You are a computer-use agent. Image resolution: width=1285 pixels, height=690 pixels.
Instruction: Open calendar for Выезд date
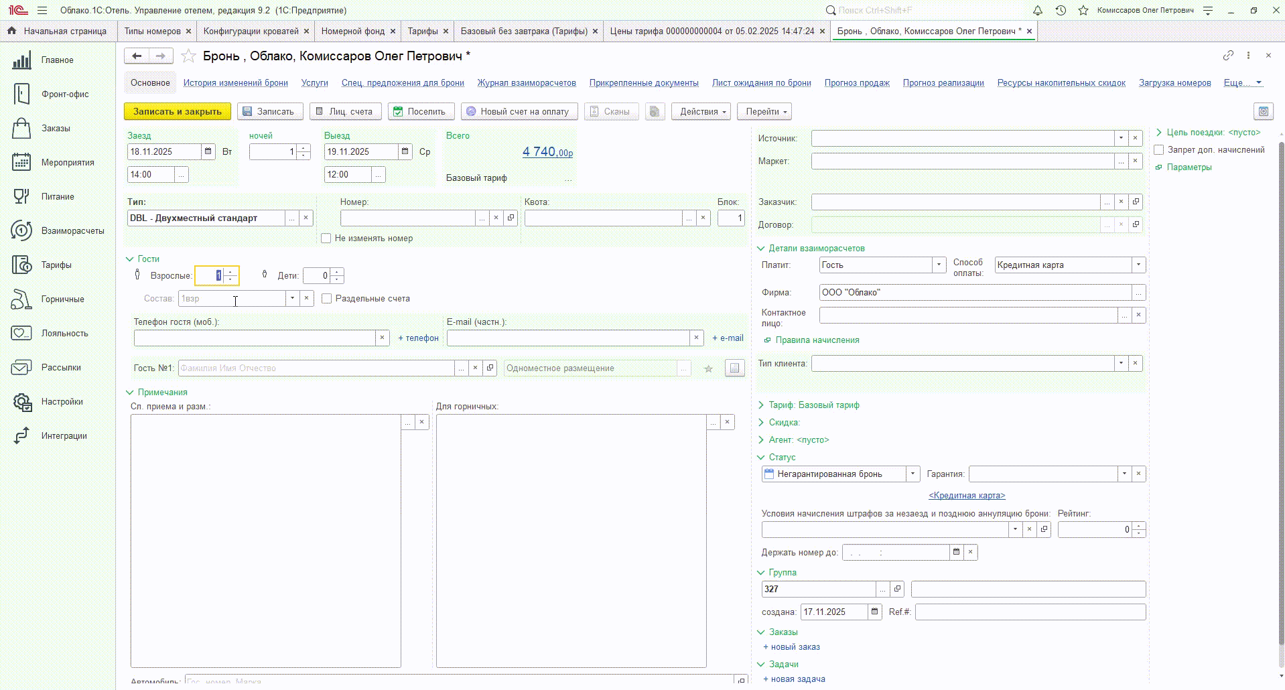pos(405,152)
